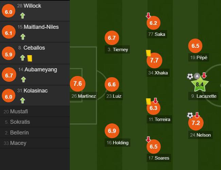Click the goal ball icon above Nelson
The image size is (221, 170).
click(190, 115)
